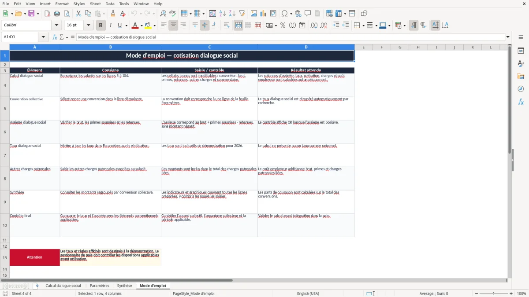The width and height of the screenshot is (529, 297).
Task: Click the Format as Percent icon
Action: tap(283, 26)
